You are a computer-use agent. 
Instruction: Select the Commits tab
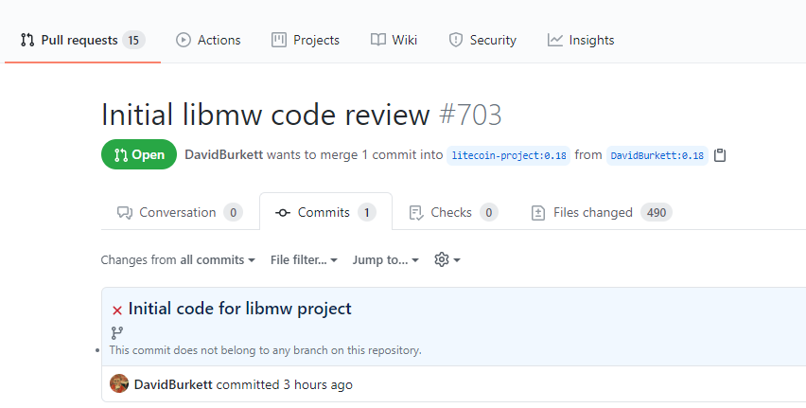click(325, 212)
